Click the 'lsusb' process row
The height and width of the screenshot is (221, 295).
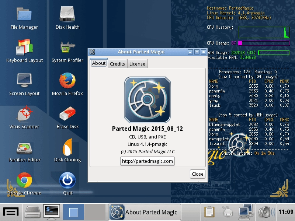point(249,105)
